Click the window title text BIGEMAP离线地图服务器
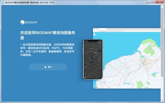The height and width of the screenshot is (103, 165). (17, 2)
